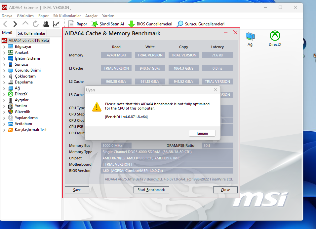This screenshot has height=229, width=316.
Task: Click the L2 Cache Copy 941.52 GB/s value
Action: [x=183, y=82]
